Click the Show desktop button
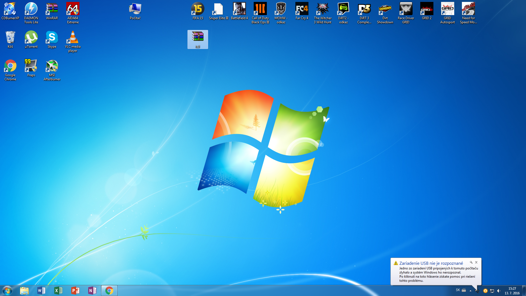526x296 pixels. (524, 291)
